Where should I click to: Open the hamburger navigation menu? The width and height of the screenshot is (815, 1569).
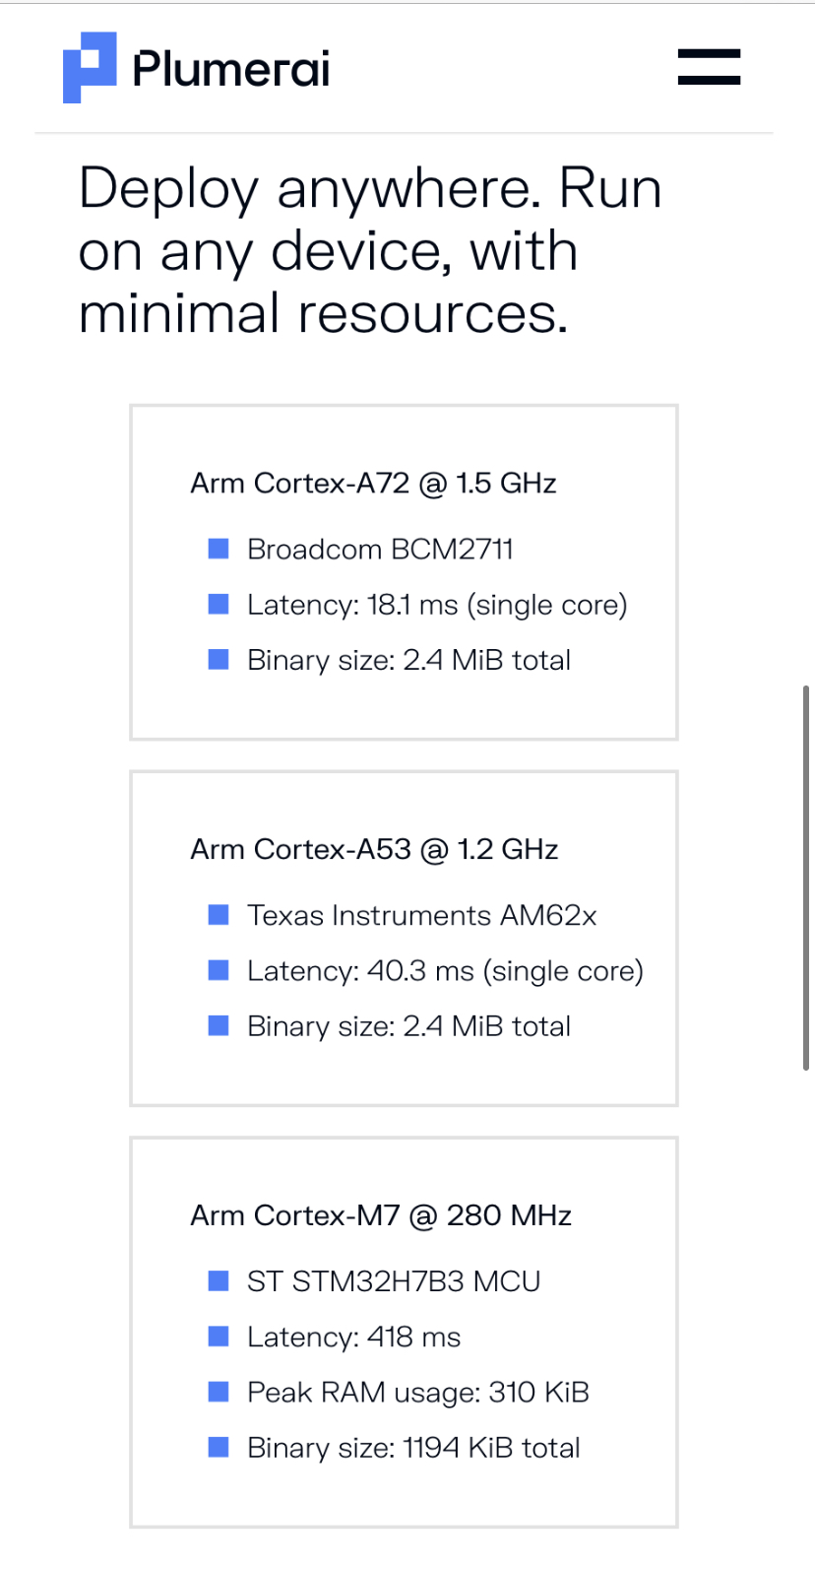709,67
